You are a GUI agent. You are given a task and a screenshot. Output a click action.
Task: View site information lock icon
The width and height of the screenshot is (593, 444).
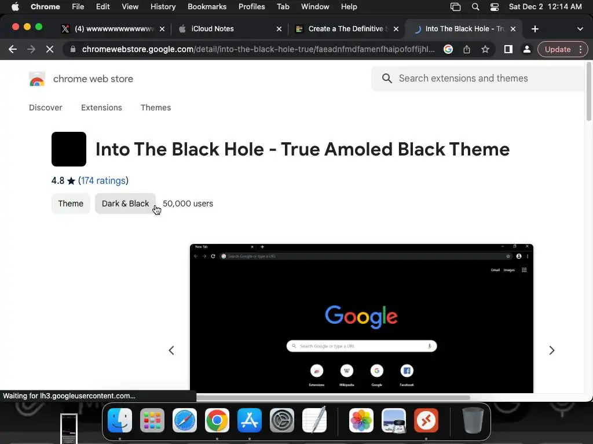pyautogui.click(x=73, y=50)
